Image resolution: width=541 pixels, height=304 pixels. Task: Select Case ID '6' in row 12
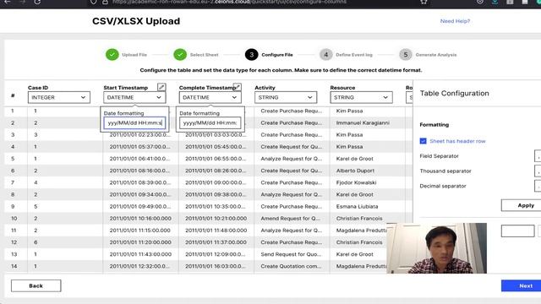tap(36, 242)
